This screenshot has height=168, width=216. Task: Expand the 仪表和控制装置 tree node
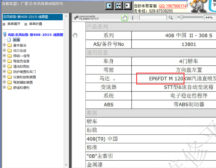point(4,77)
